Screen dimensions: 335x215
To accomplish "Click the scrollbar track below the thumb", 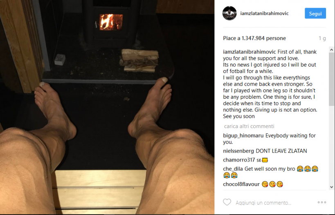I will 331,145.
